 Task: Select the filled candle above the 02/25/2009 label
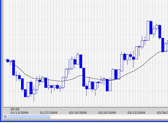pyautogui.click(x=107, y=85)
